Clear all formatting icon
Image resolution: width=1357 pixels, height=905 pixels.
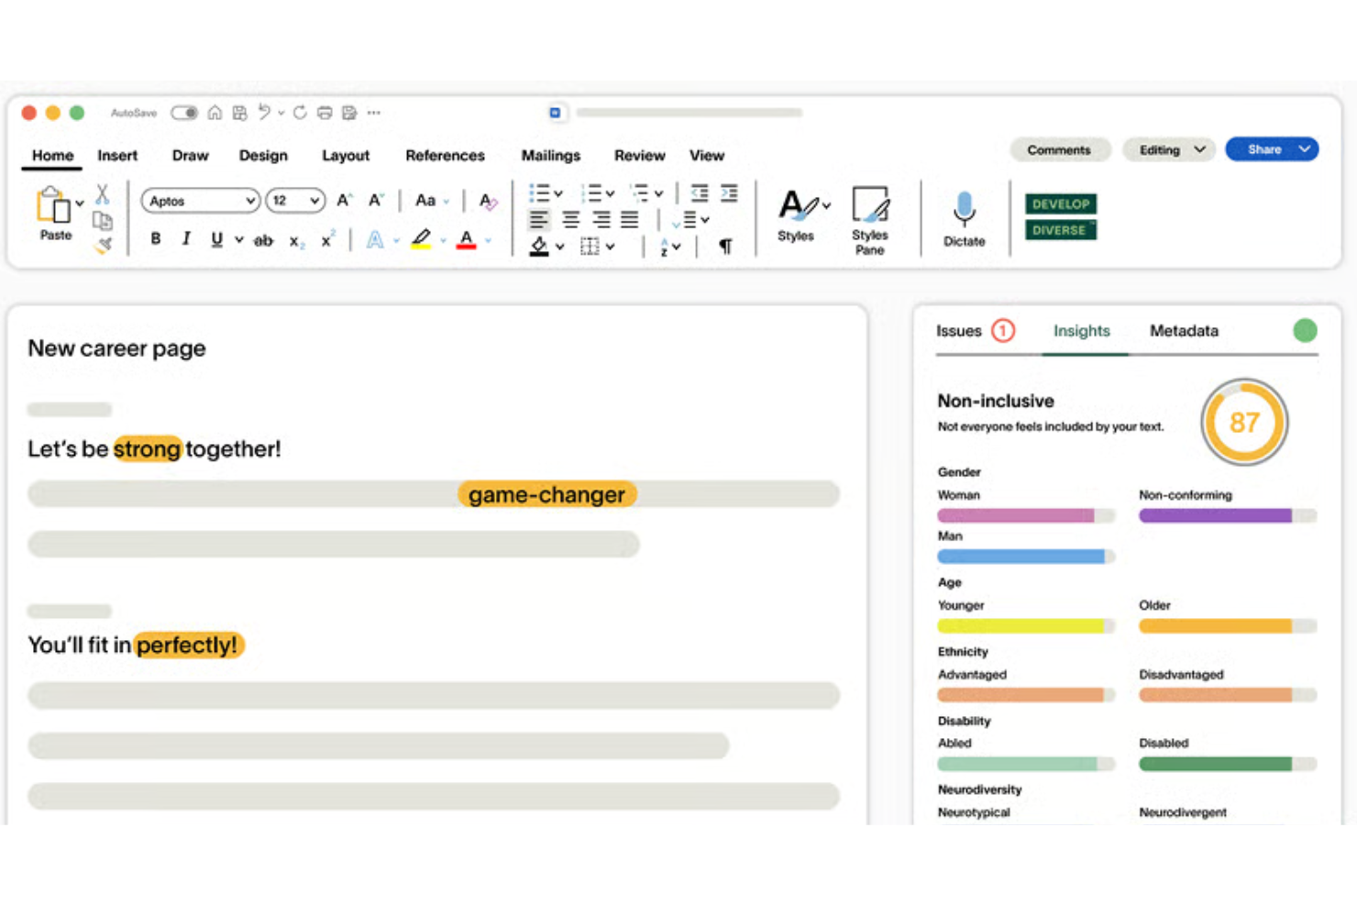coord(488,201)
